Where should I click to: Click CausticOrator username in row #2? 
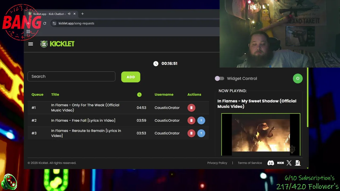pos(167,120)
